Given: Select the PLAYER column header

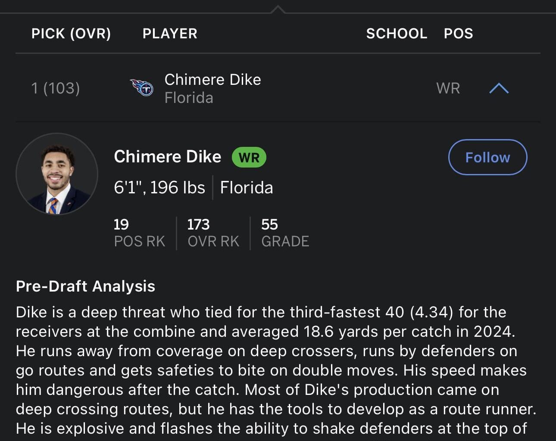Looking at the screenshot, I should point(170,33).
